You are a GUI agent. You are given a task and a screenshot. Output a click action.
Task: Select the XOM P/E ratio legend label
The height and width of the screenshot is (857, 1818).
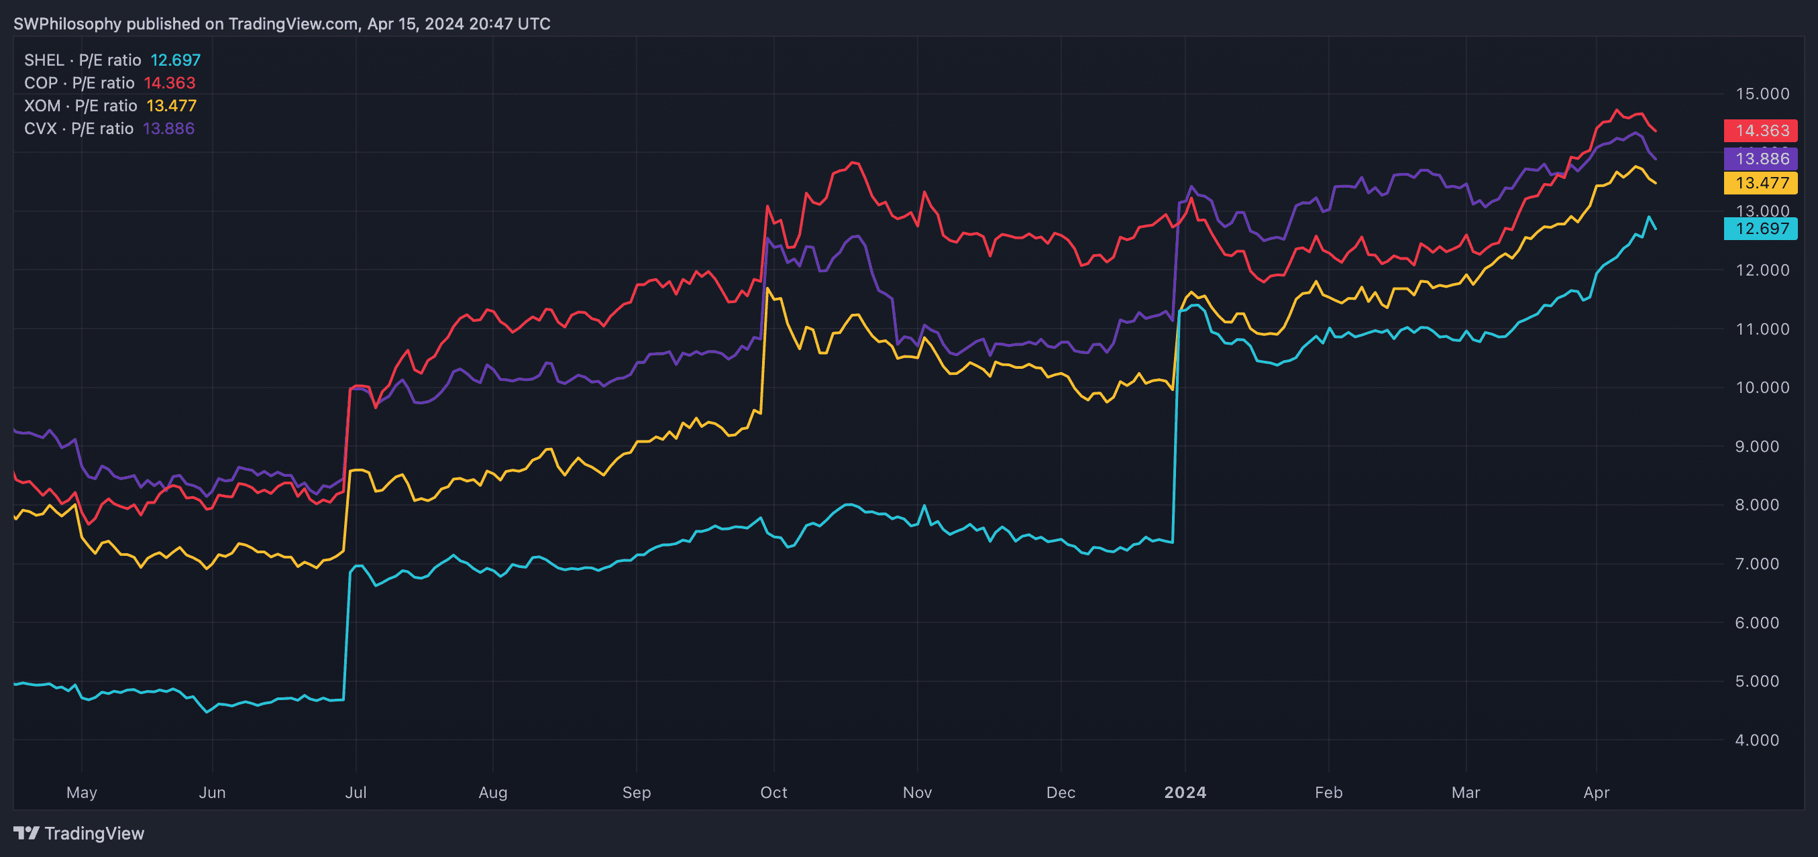[x=81, y=106]
